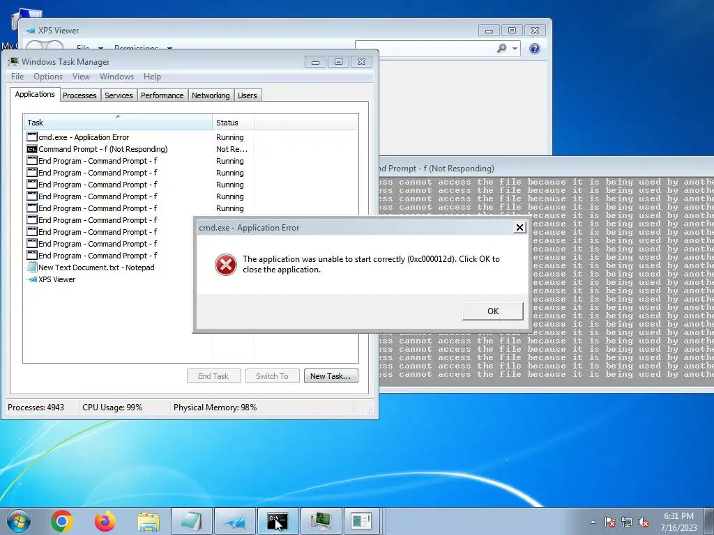The image size is (714, 535).
Task: Click the XPS Viewer icon in the task list
Action: tap(32, 279)
